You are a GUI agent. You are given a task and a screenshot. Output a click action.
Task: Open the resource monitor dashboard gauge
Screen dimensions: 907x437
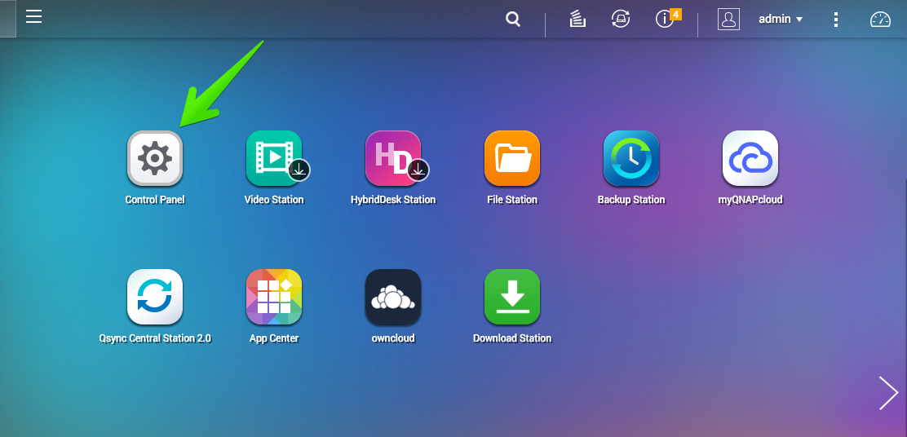click(x=880, y=19)
